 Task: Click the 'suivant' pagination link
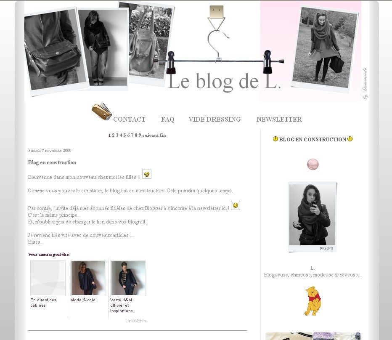(150, 135)
